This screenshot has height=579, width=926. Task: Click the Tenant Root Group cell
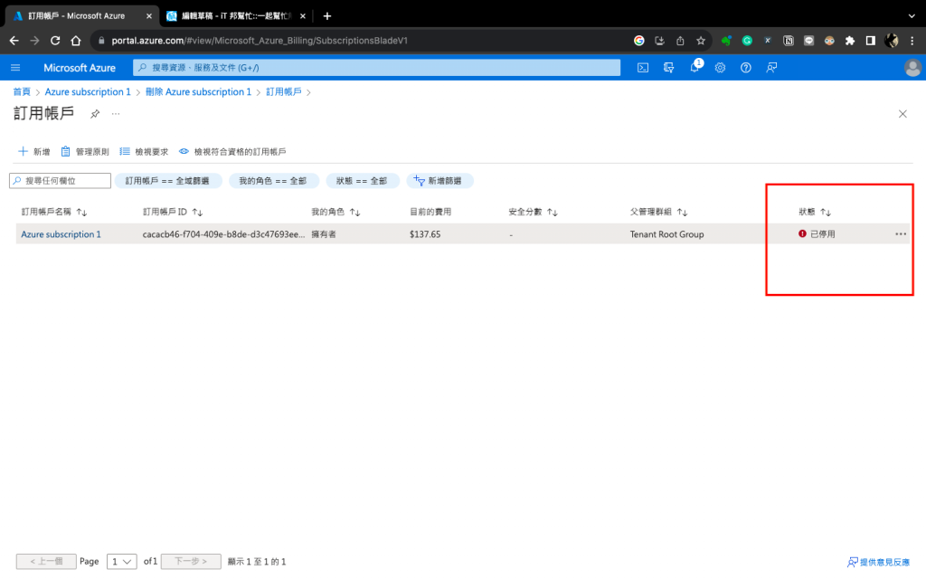(x=666, y=234)
